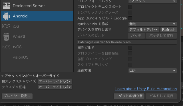
Task: Open the 圧縮方法 LZ4 dropdown
Action: (152, 71)
